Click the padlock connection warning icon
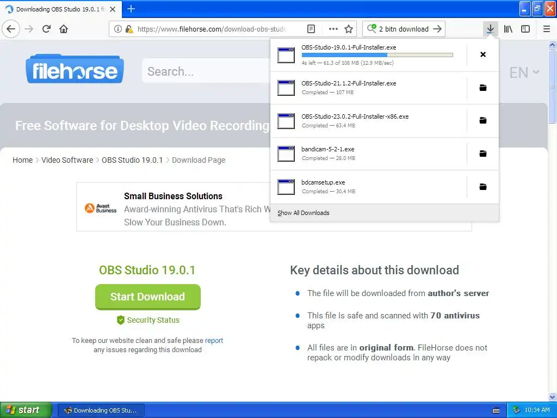 click(x=129, y=29)
